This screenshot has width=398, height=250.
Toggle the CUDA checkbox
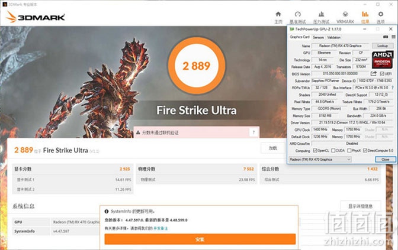coord(333,151)
